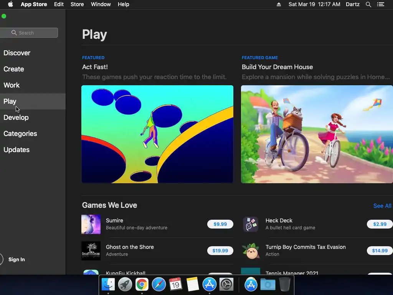Open the Edit menu
The height and width of the screenshot is (295, 393).
point(59,4)
